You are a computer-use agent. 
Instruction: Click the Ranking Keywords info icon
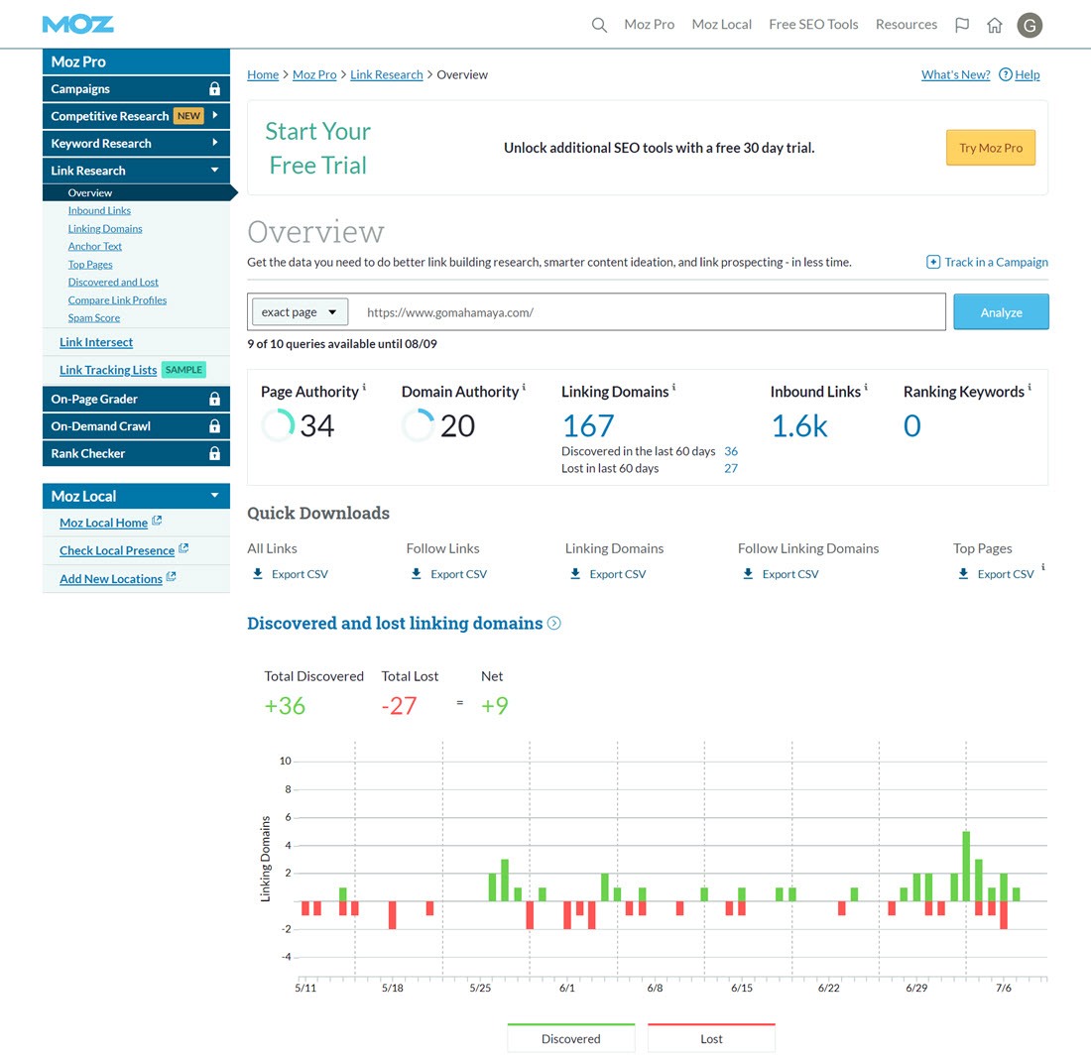tap(1030, 387)
